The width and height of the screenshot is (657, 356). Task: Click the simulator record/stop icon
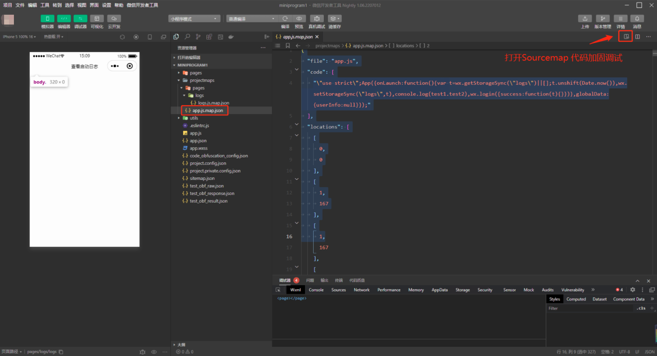coord(136,37)
